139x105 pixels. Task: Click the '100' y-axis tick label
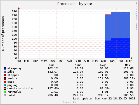(14, 39)
